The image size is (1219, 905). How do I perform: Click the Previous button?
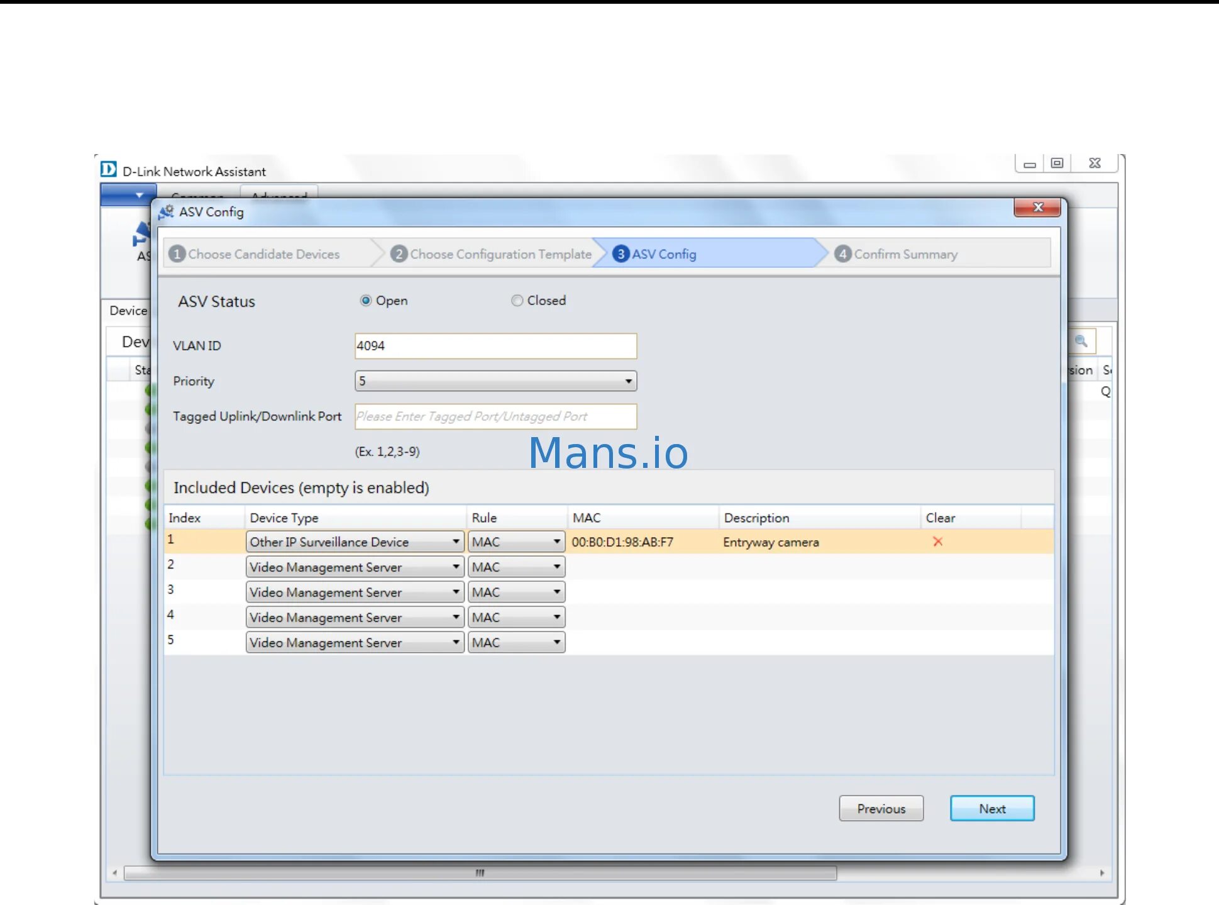(881, 809)
